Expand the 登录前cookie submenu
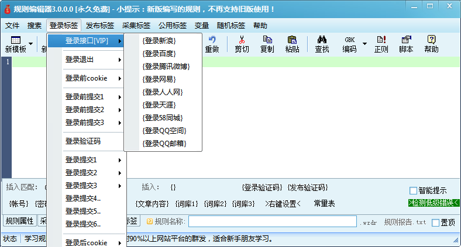 [x=86, y=78]
